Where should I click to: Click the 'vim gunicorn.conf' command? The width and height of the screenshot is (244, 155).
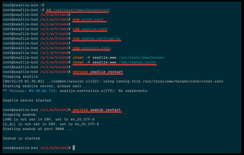91,48
